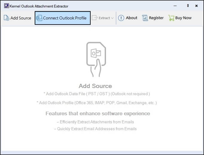Open the About label in toolbar
The height and width of the screenshot is (155, 204).
coord(132,18)
